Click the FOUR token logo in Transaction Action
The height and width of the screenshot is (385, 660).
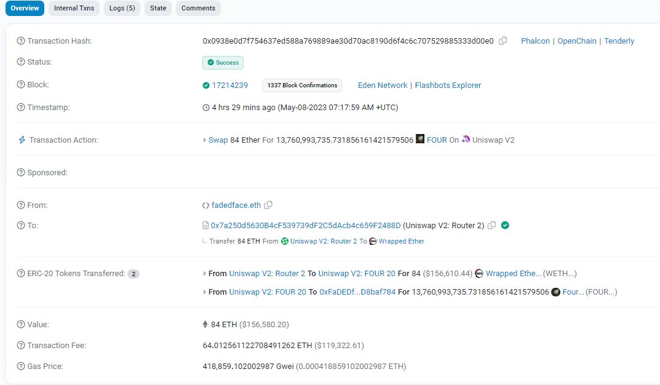point(421,140)
